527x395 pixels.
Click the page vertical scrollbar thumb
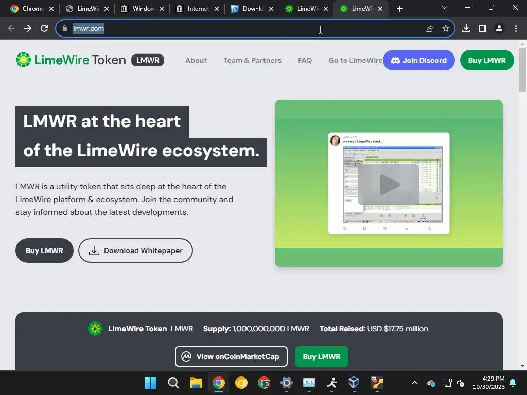click(522, 70)
